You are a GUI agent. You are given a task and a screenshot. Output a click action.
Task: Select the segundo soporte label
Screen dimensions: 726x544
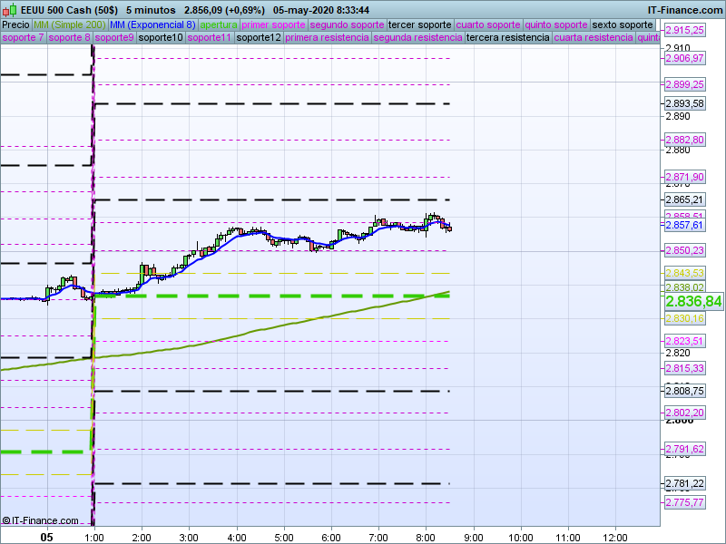(x=347, y=24)
